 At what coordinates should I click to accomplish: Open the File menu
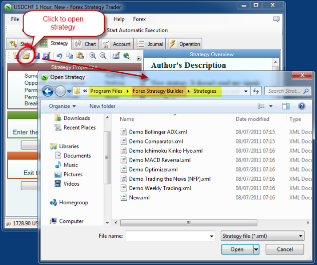15,19
